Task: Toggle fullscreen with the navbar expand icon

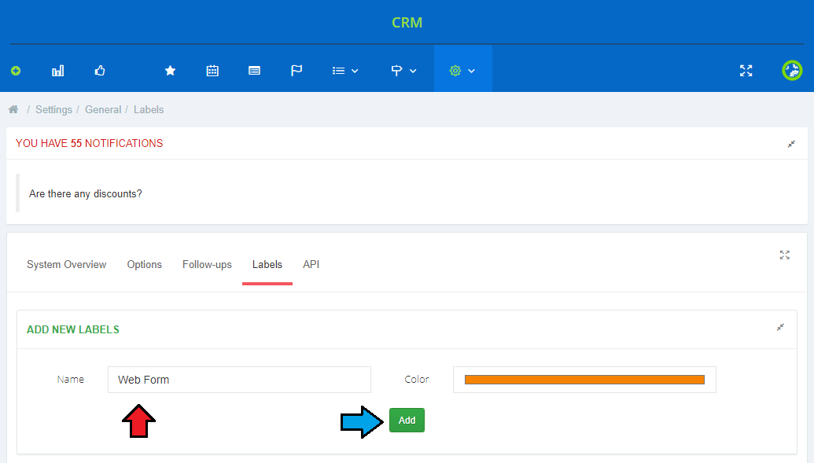Action: coord(746,71)
